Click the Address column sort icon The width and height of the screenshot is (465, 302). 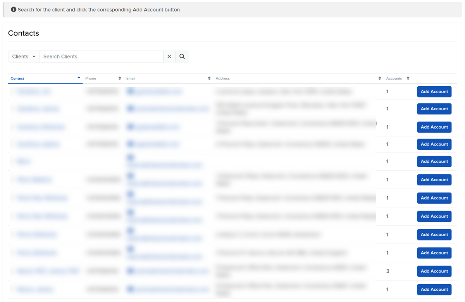point(380,79)
